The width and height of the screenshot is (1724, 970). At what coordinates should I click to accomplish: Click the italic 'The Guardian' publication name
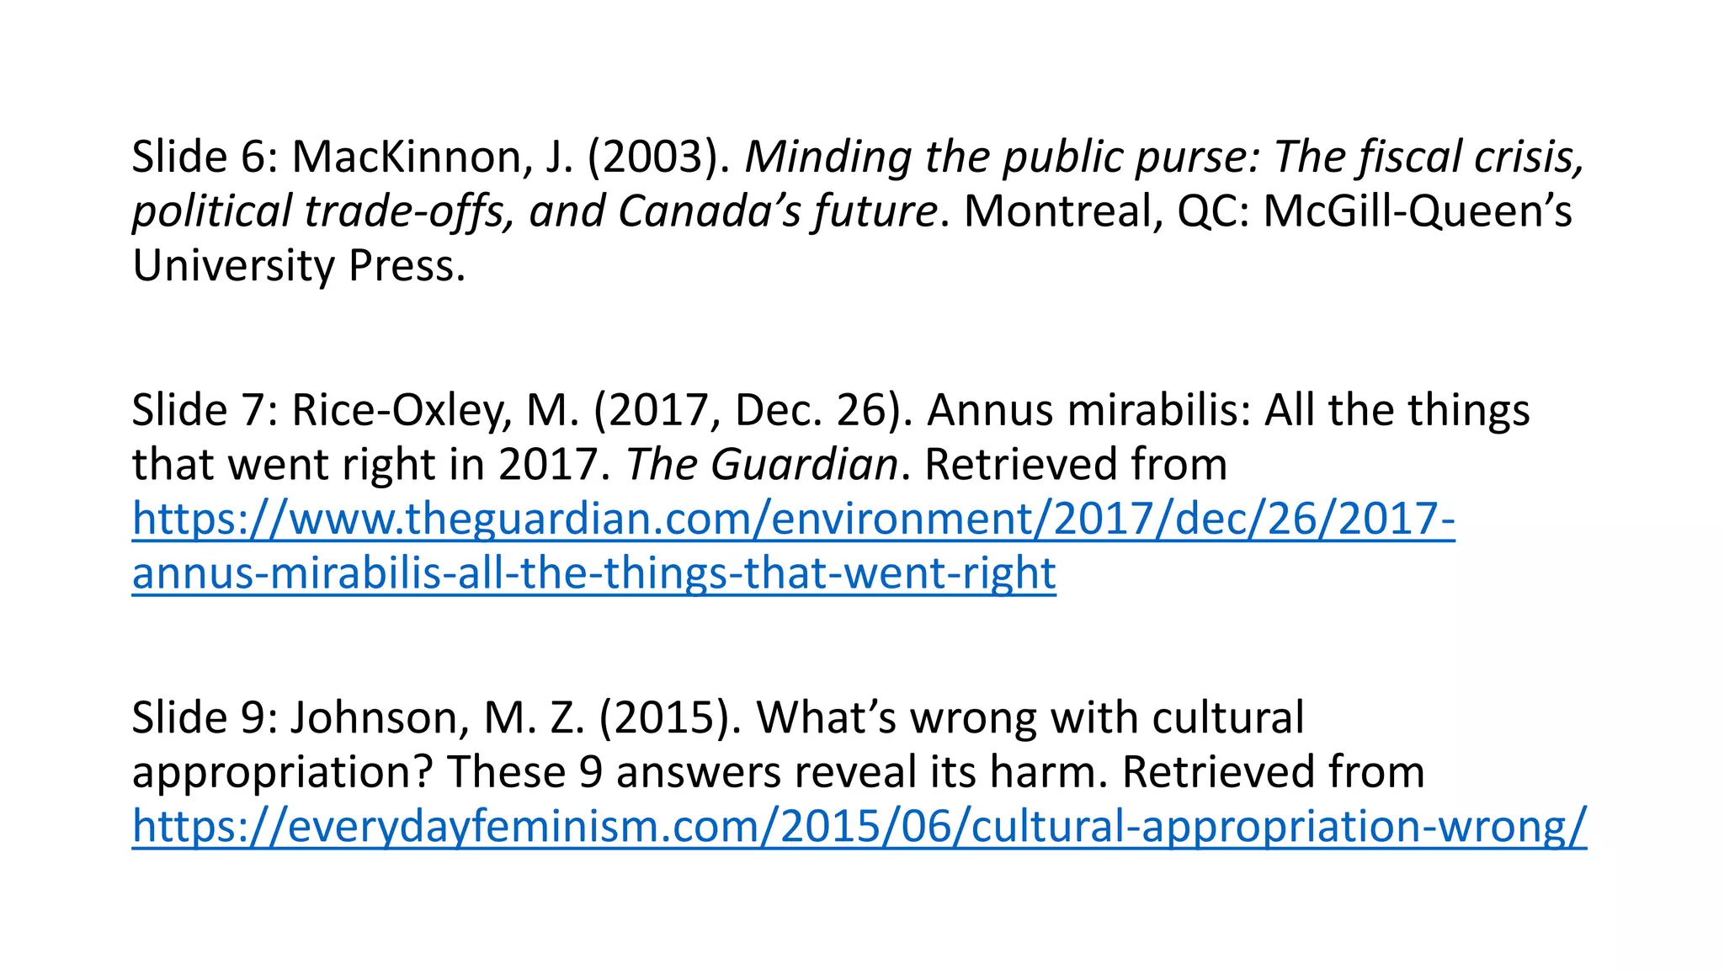tap(762, 465)
